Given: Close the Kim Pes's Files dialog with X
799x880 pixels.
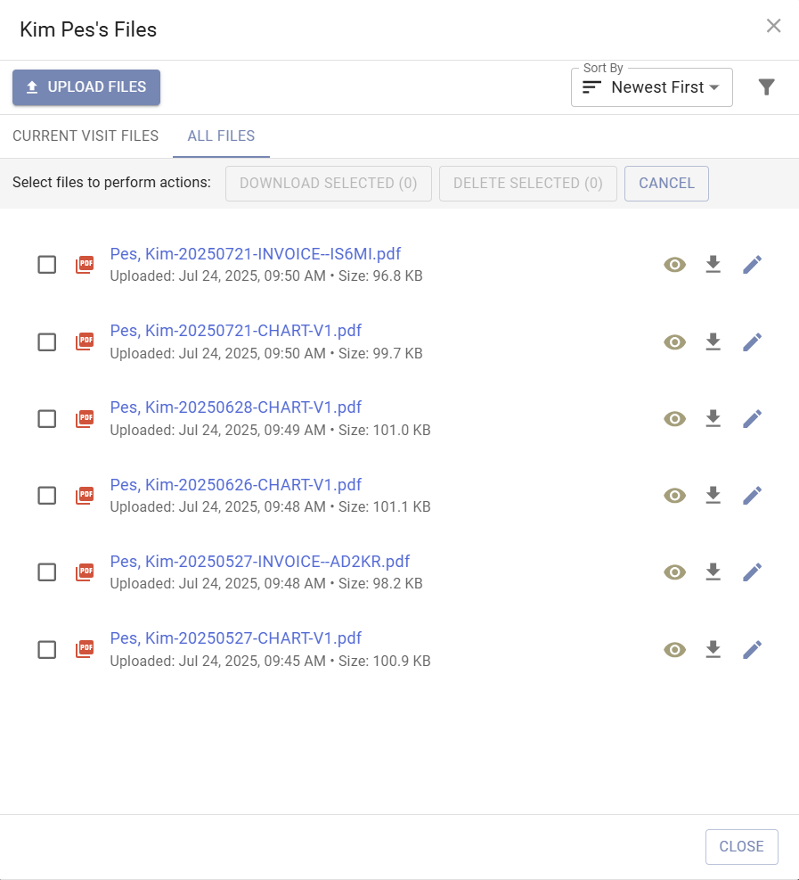Looking at the screenshot, I should point(773,26).
